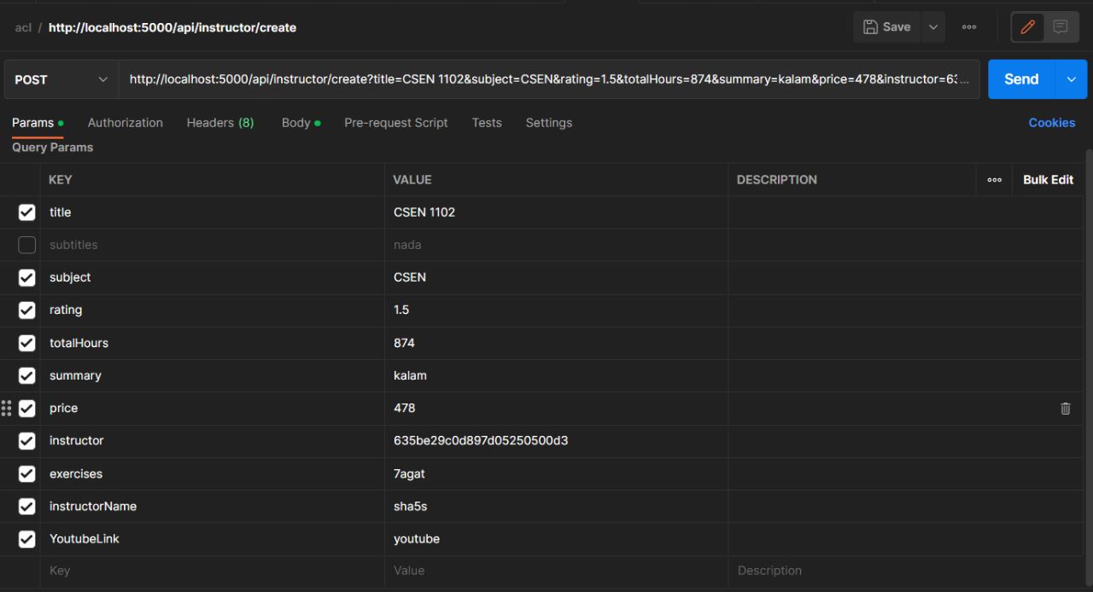Viewport: 1093px width, 592px height.
Task: Open the comments panel icon
Action: 1061,26
